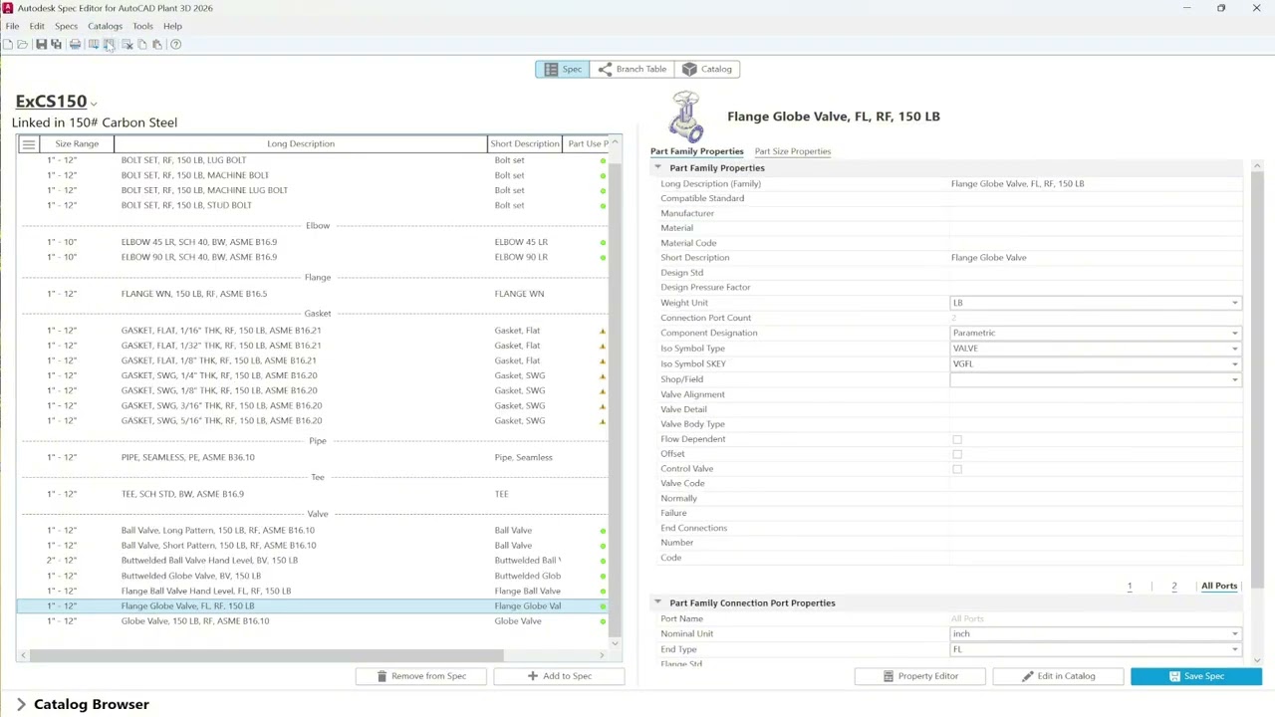
Task: Click the Delete toolbar icon with X
Action: click(127, 44)
